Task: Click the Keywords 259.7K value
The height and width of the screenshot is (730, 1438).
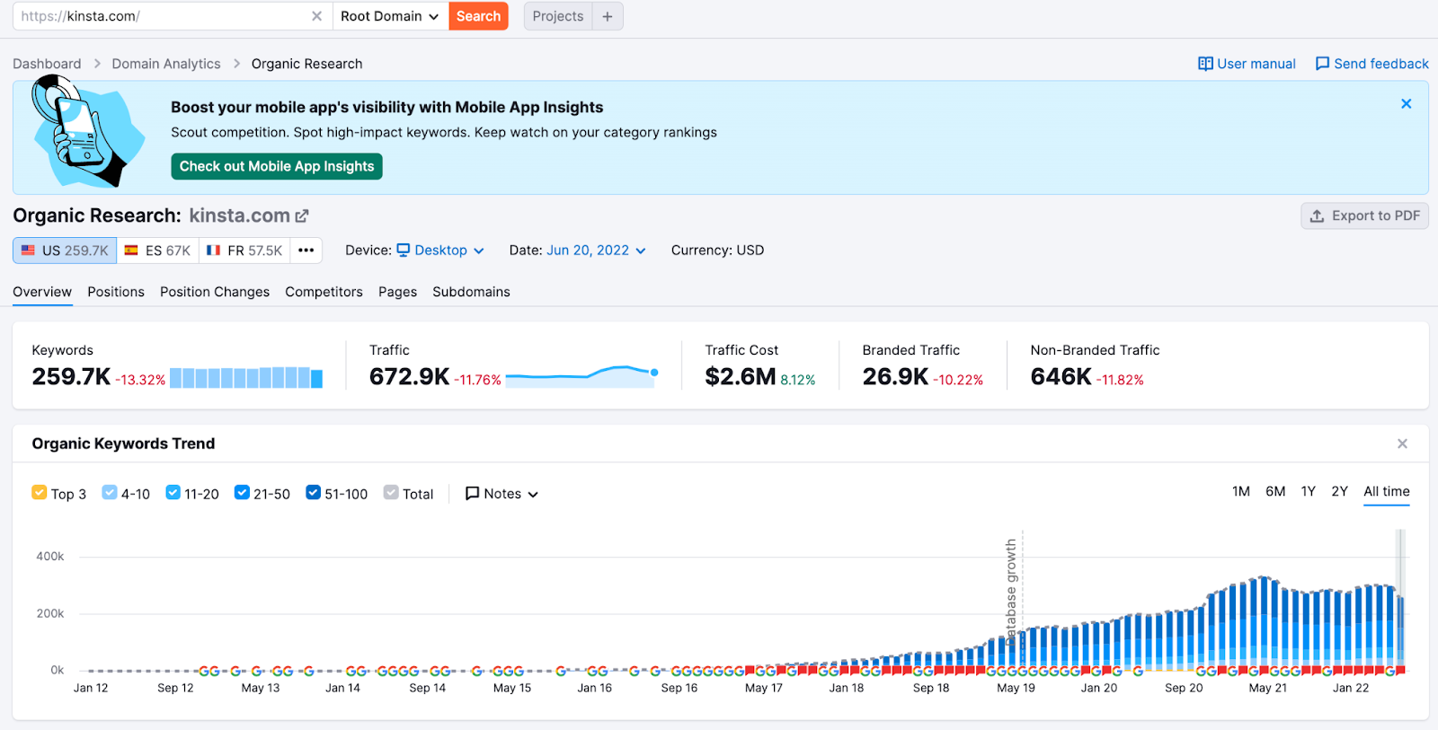Action: [71, 377]
